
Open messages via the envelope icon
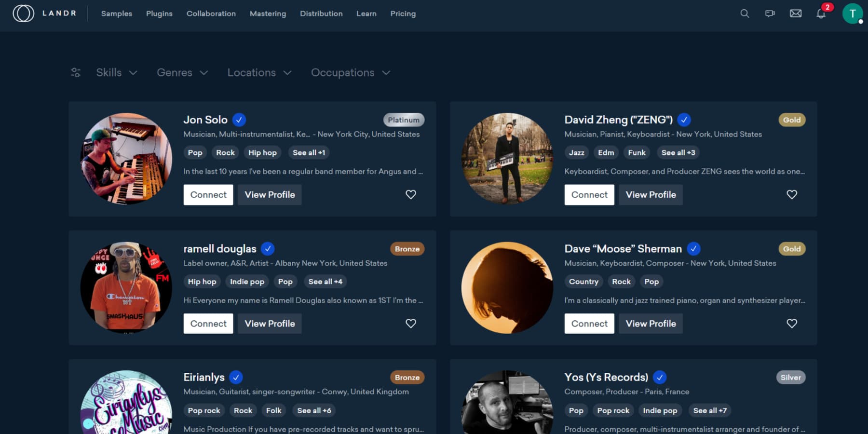pyautogui.click(x=795, y=14)
